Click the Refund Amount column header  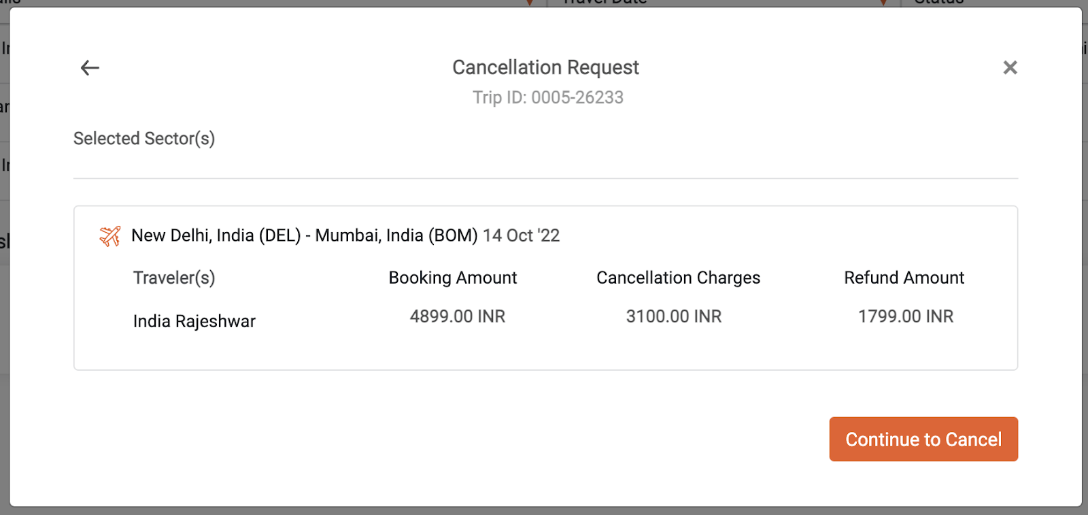point(904,278)
